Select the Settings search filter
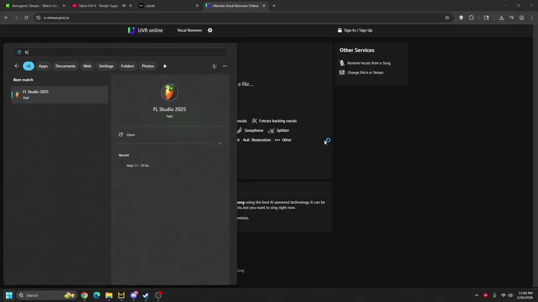The height and width of the screenshot is (302, 538). point(106,66)
